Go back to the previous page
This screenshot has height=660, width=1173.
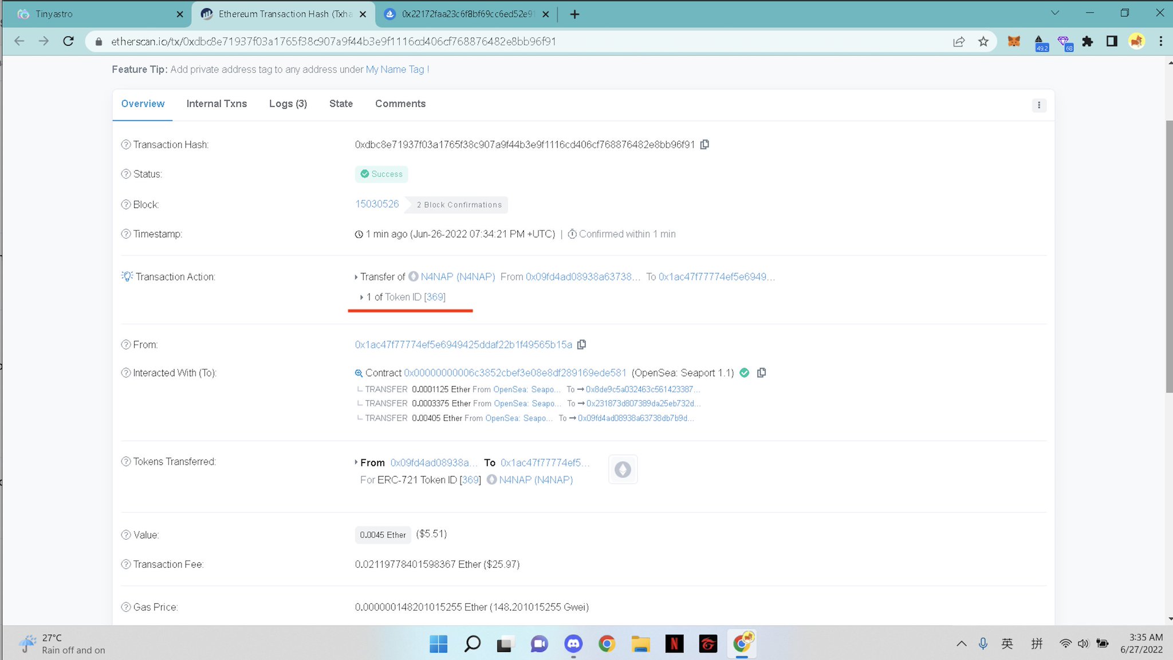click(19, 41)
